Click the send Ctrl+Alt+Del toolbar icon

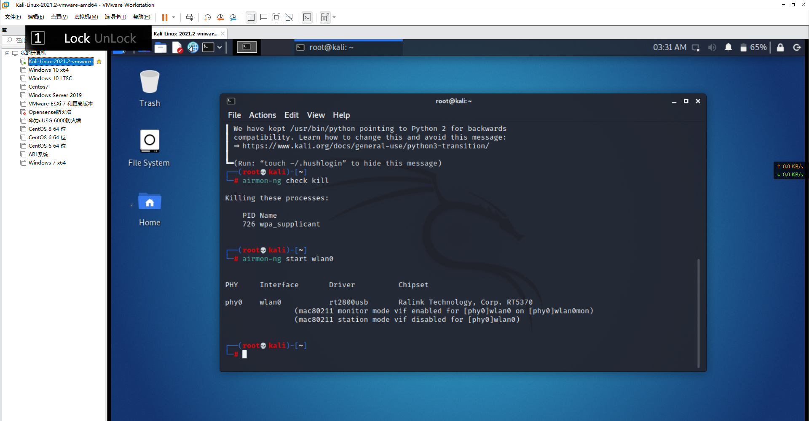190,17
